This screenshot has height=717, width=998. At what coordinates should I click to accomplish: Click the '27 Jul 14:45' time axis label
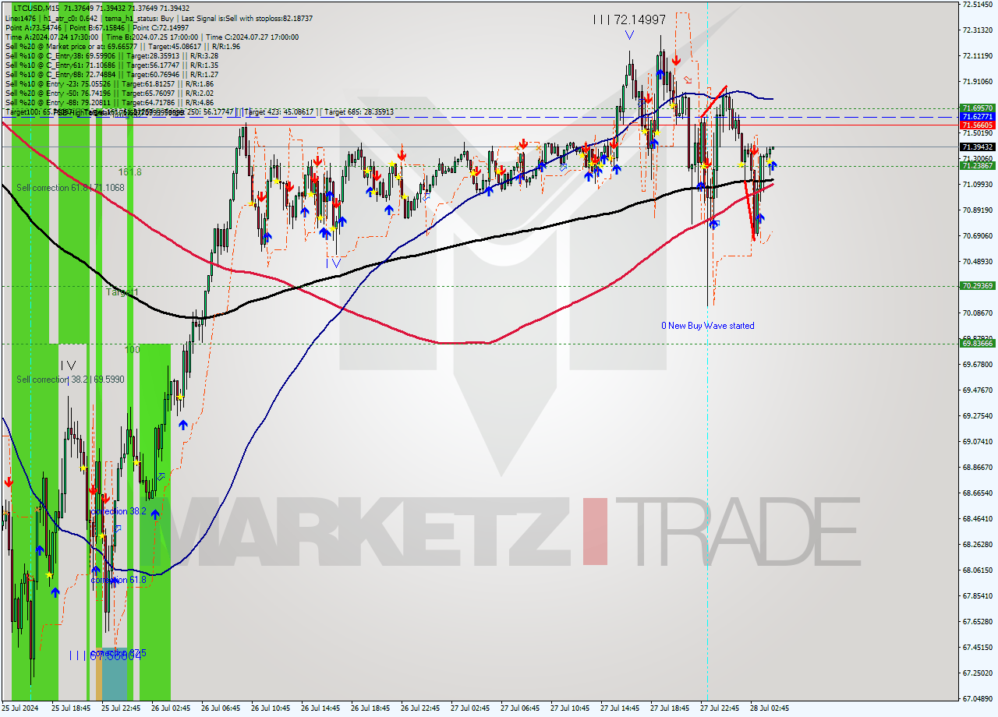[x=620, y=708]
